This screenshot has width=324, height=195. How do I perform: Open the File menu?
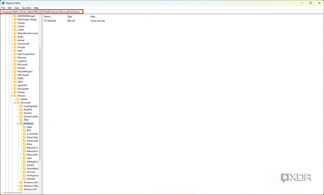click(3, 8)
